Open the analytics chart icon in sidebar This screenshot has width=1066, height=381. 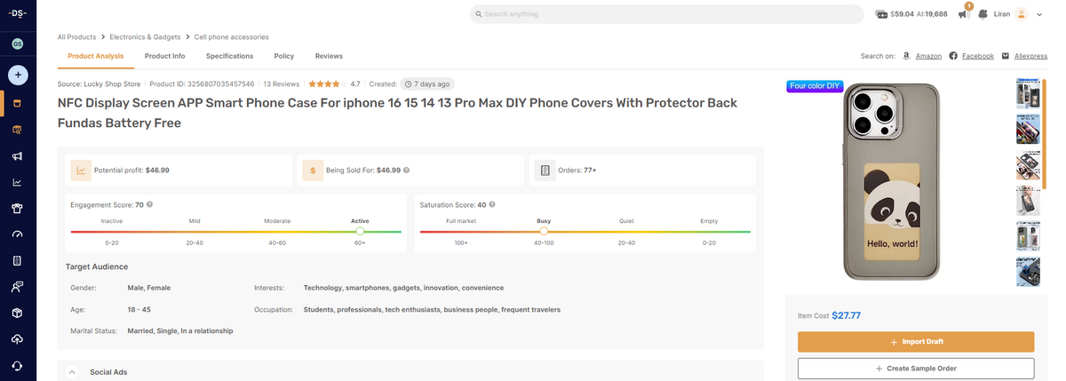(x=17, y=183)
